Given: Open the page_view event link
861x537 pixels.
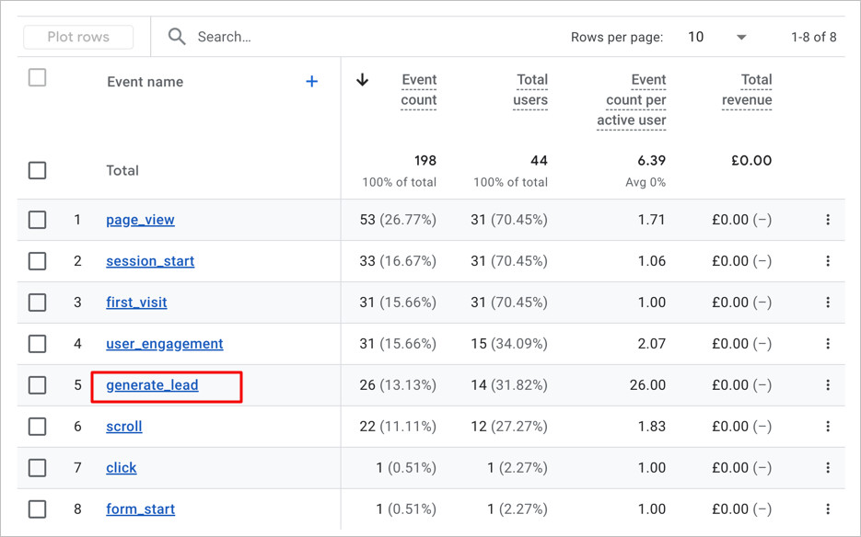Looking at the screenshot, I should (x=140, y=220).
